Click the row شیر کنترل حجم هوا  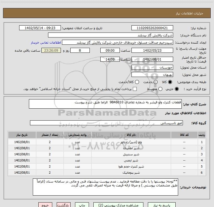point(107,167)
